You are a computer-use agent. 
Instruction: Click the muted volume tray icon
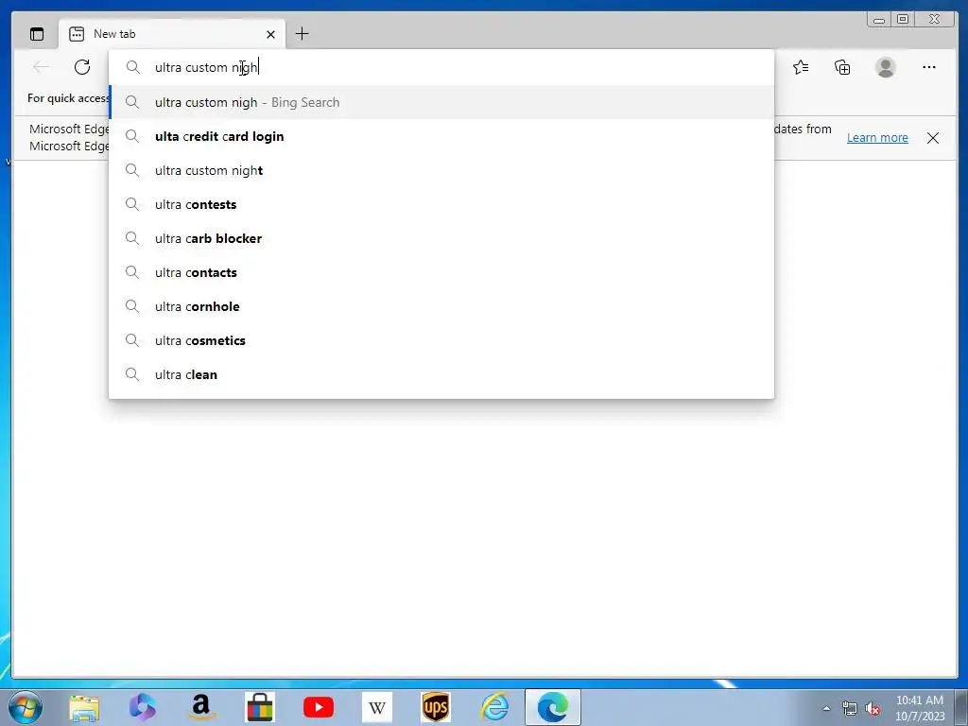(x=873, y=709)
